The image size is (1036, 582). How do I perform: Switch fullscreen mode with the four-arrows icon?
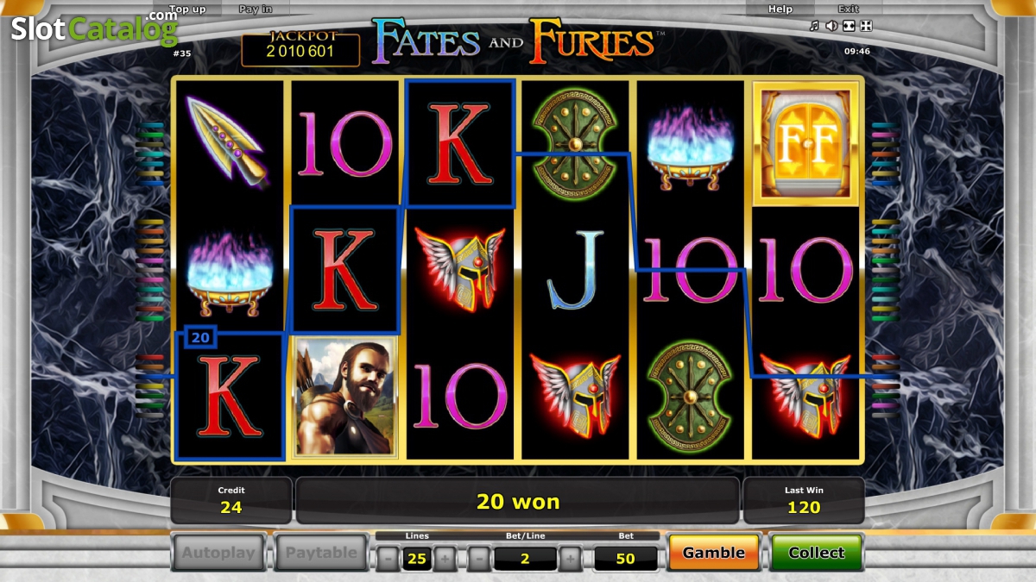click(866, 26)
